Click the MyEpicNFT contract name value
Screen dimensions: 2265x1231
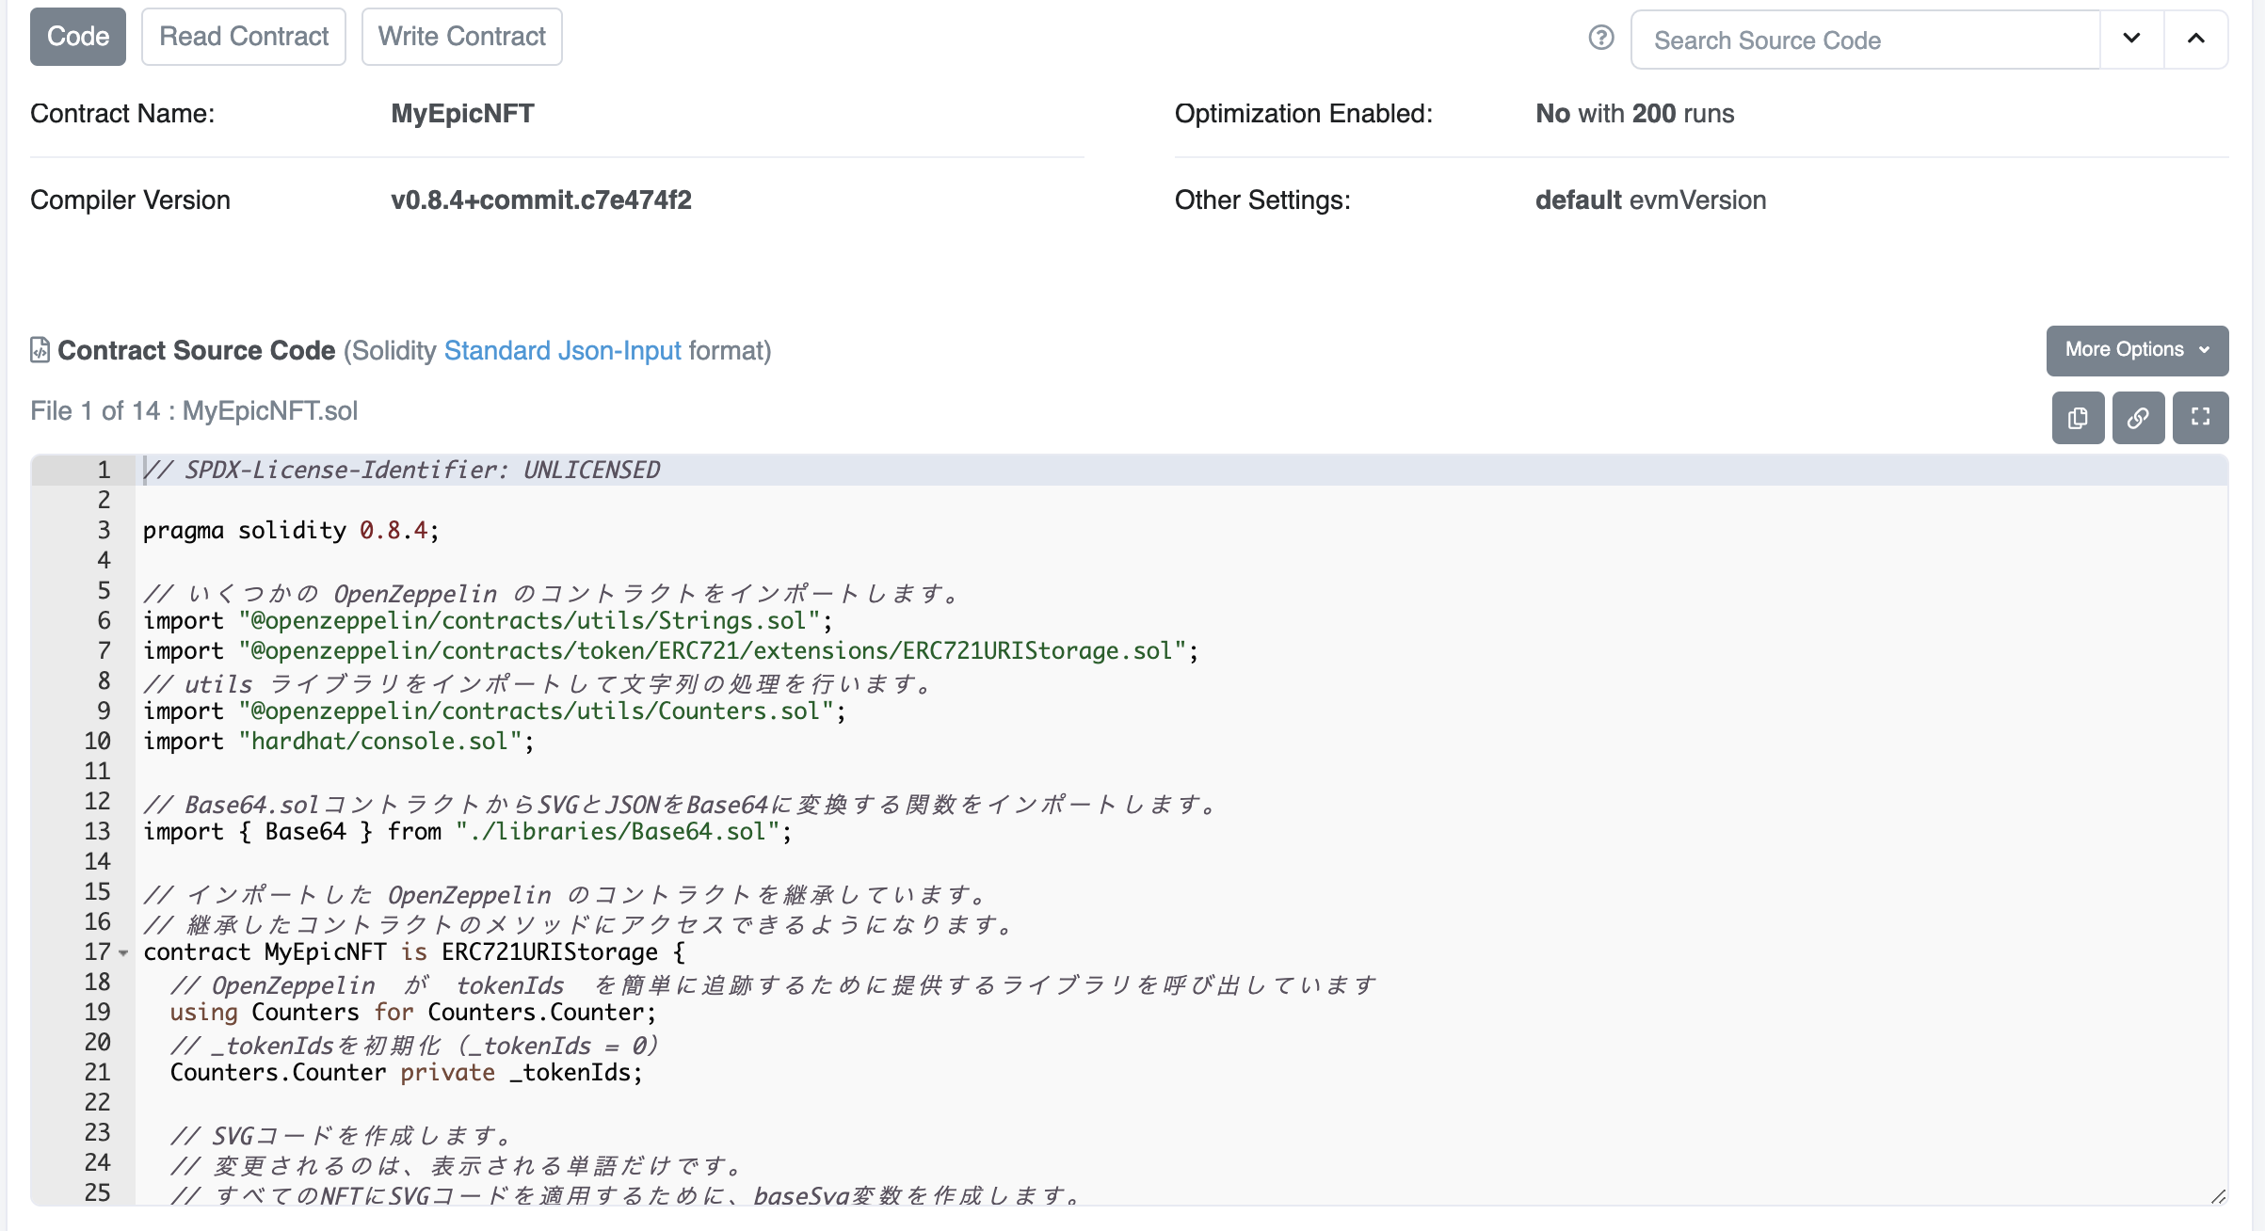click(x=462, y=113)
